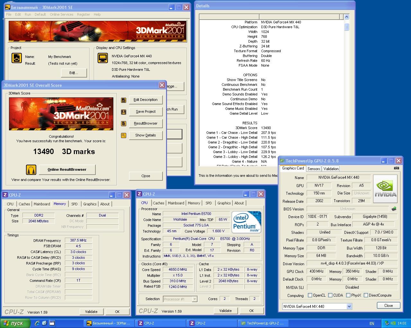Click the Start button on the taskbar
This screenshot has height=328, width=411.
click(x=15, y=323)
